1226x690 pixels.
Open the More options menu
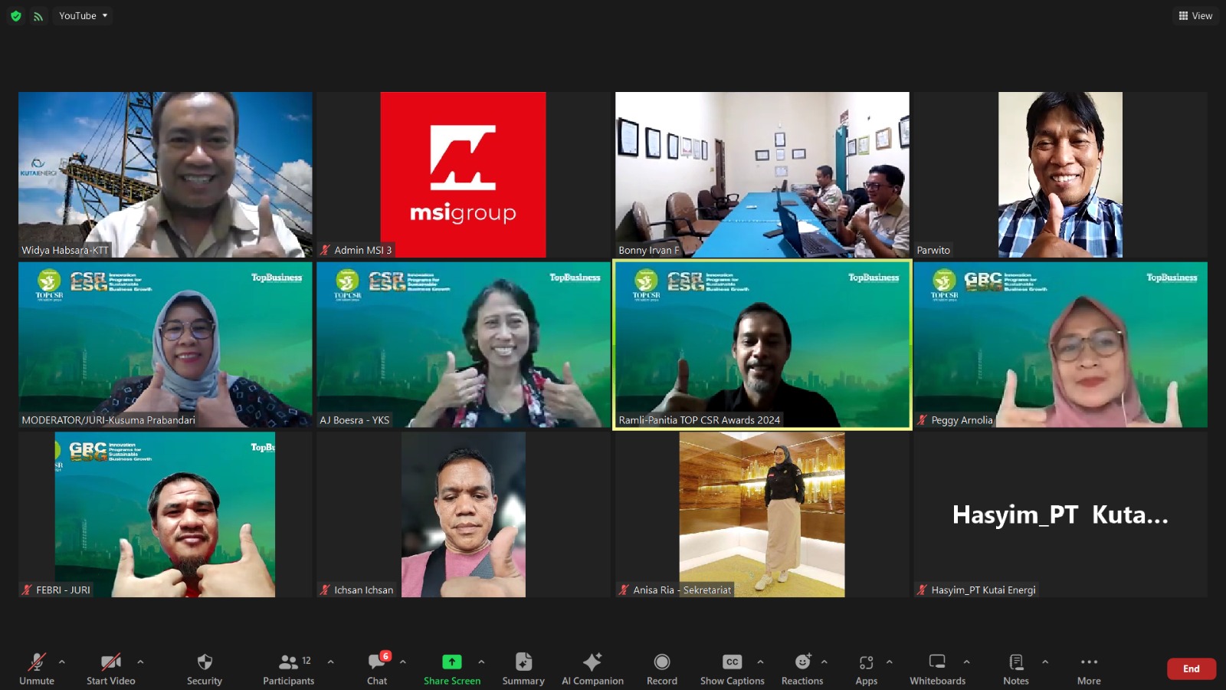[x=1089, y=669]
